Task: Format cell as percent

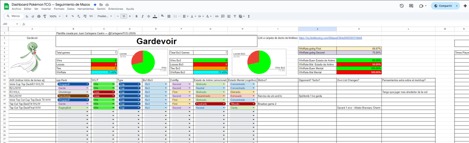Action: (73, 16)
